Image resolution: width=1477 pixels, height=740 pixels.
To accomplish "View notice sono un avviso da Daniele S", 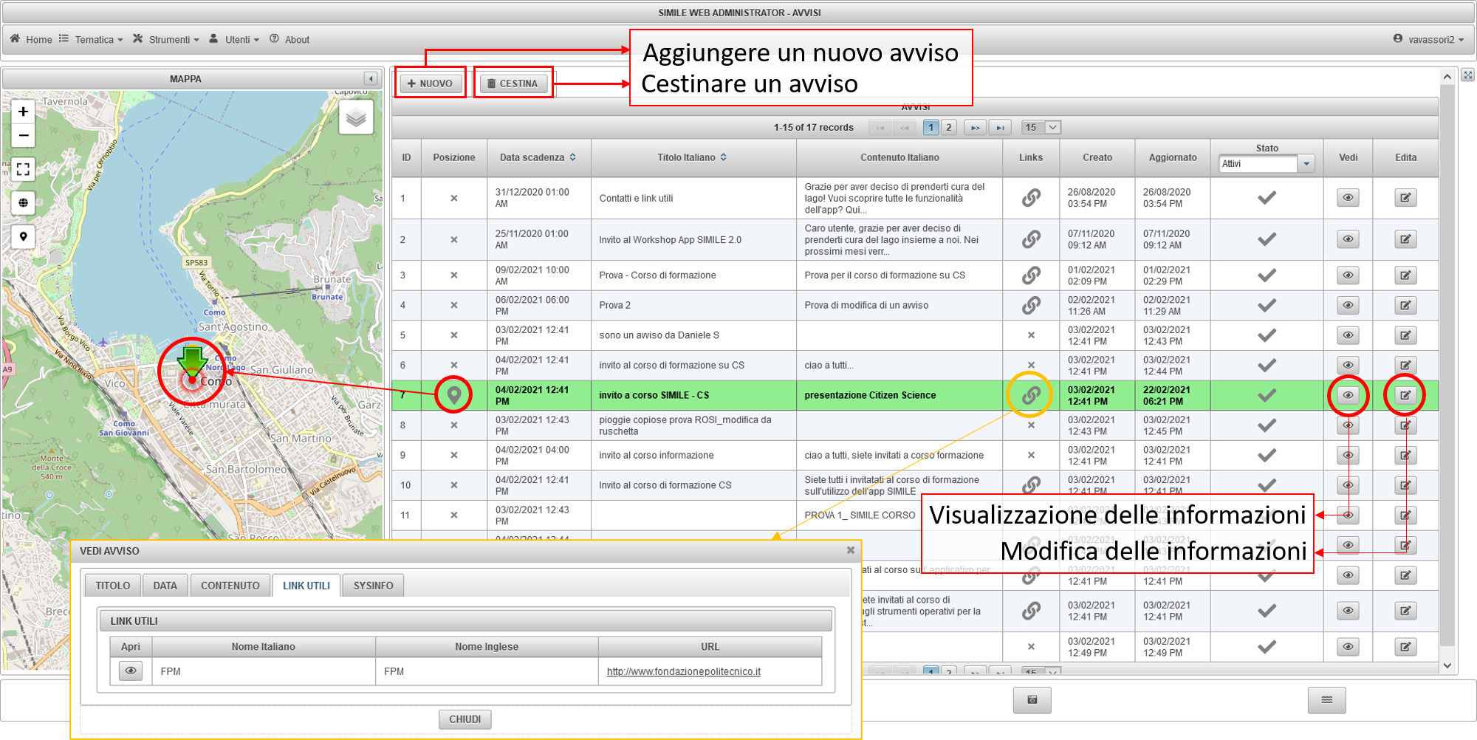I will [x=1348, y=335].
